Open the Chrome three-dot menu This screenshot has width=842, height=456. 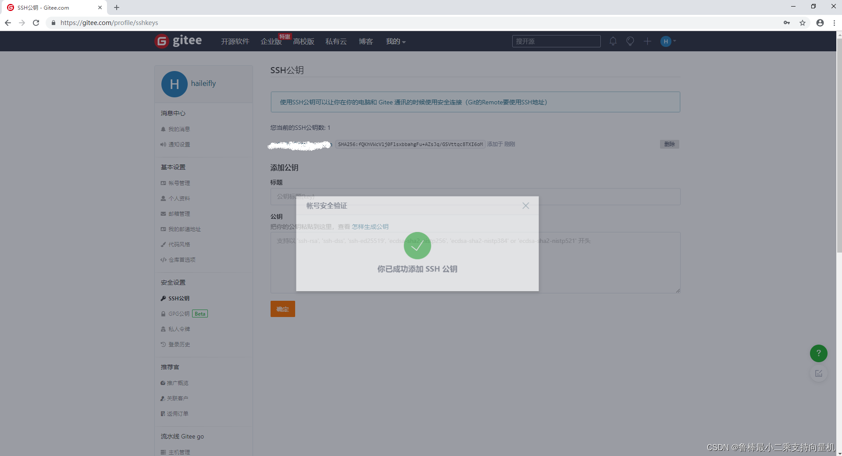[x=834, y=23]
